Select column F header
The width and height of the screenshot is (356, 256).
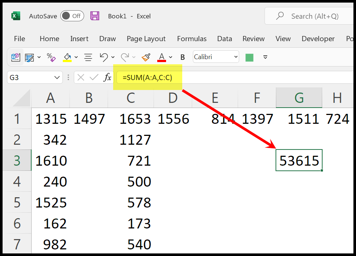257,98
